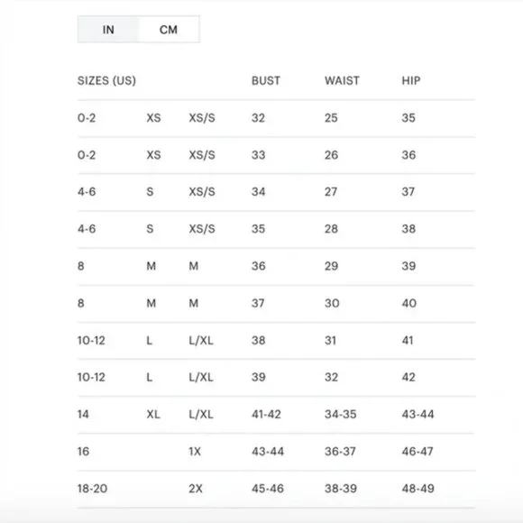Screen dimensions: 523x523
Task: Click hip value 46-47
Action: tap(417, 452)
